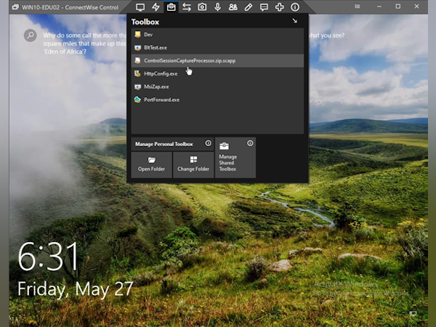
Task: Click the PortForward.exe file icon
Action: tap(137, 100)
